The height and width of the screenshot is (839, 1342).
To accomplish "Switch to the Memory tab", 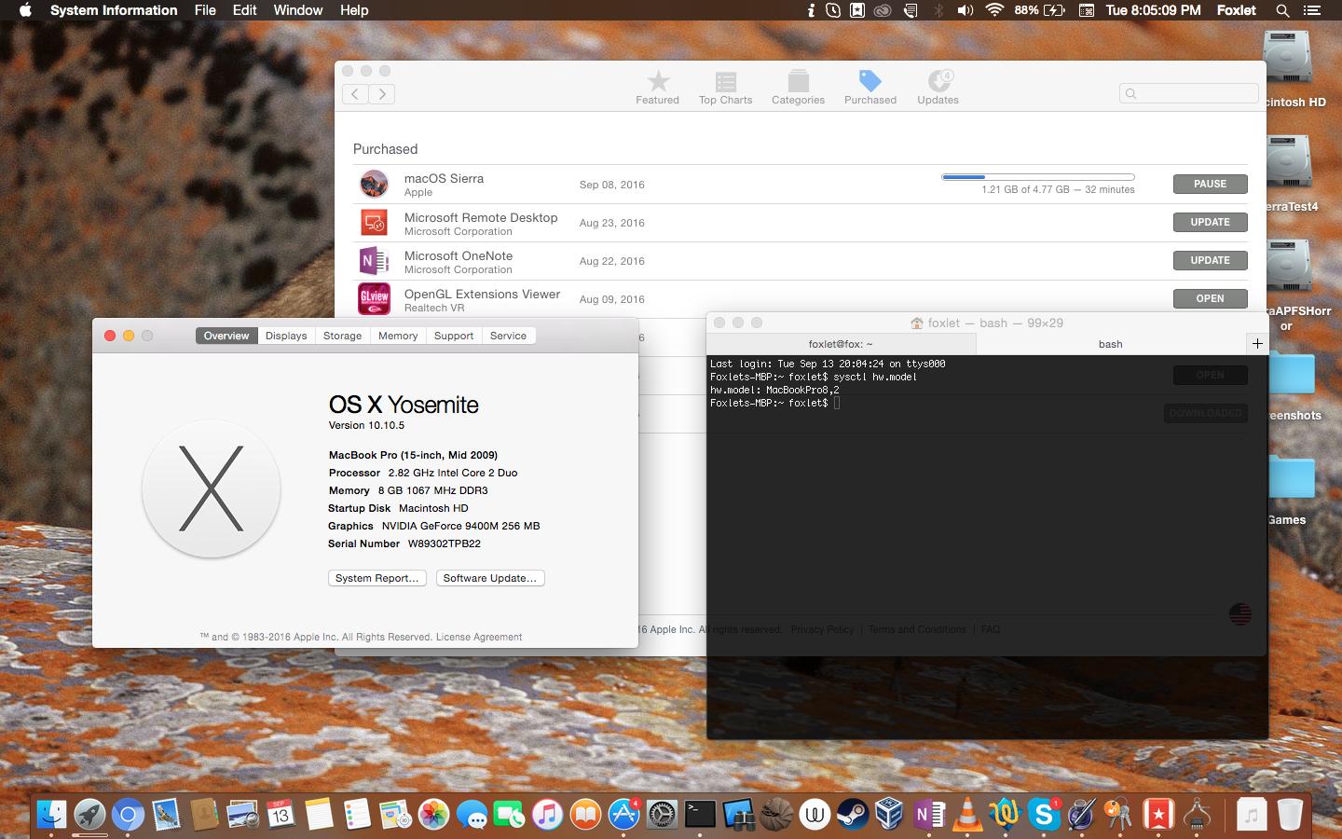I will (398, 336).
